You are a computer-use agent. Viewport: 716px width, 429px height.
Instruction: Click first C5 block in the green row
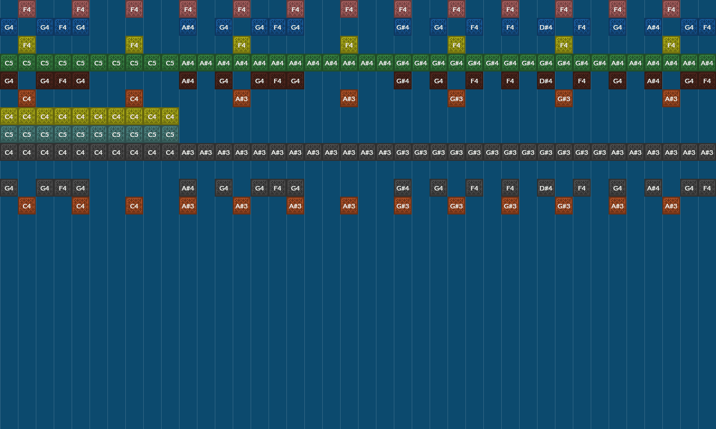(x=9, y=63)
